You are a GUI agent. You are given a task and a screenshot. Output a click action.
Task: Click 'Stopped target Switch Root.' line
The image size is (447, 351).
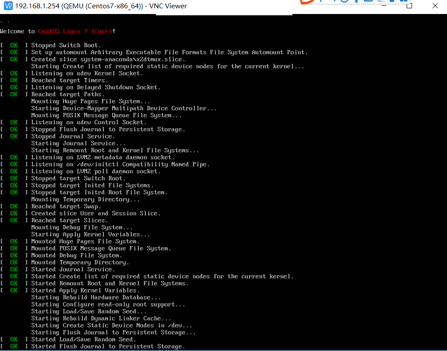click(x=78, y=179)
